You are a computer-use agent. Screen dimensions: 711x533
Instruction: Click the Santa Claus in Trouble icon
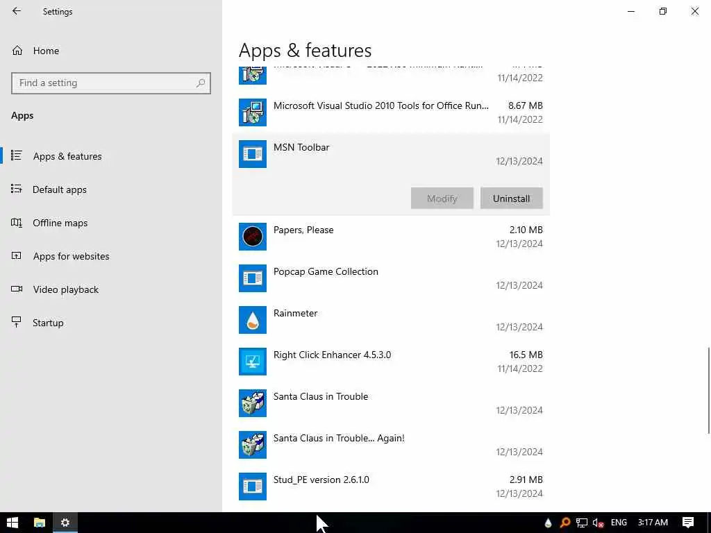click(x=253, y=403)
